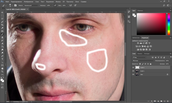Open brush preset picker arrow
The height and width of the screenshot is (103, 172).
pos(12,5)
